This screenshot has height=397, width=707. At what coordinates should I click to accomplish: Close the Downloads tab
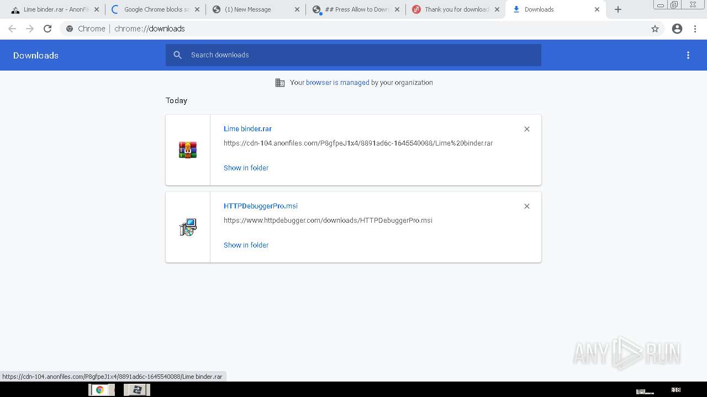pos(597,9)
